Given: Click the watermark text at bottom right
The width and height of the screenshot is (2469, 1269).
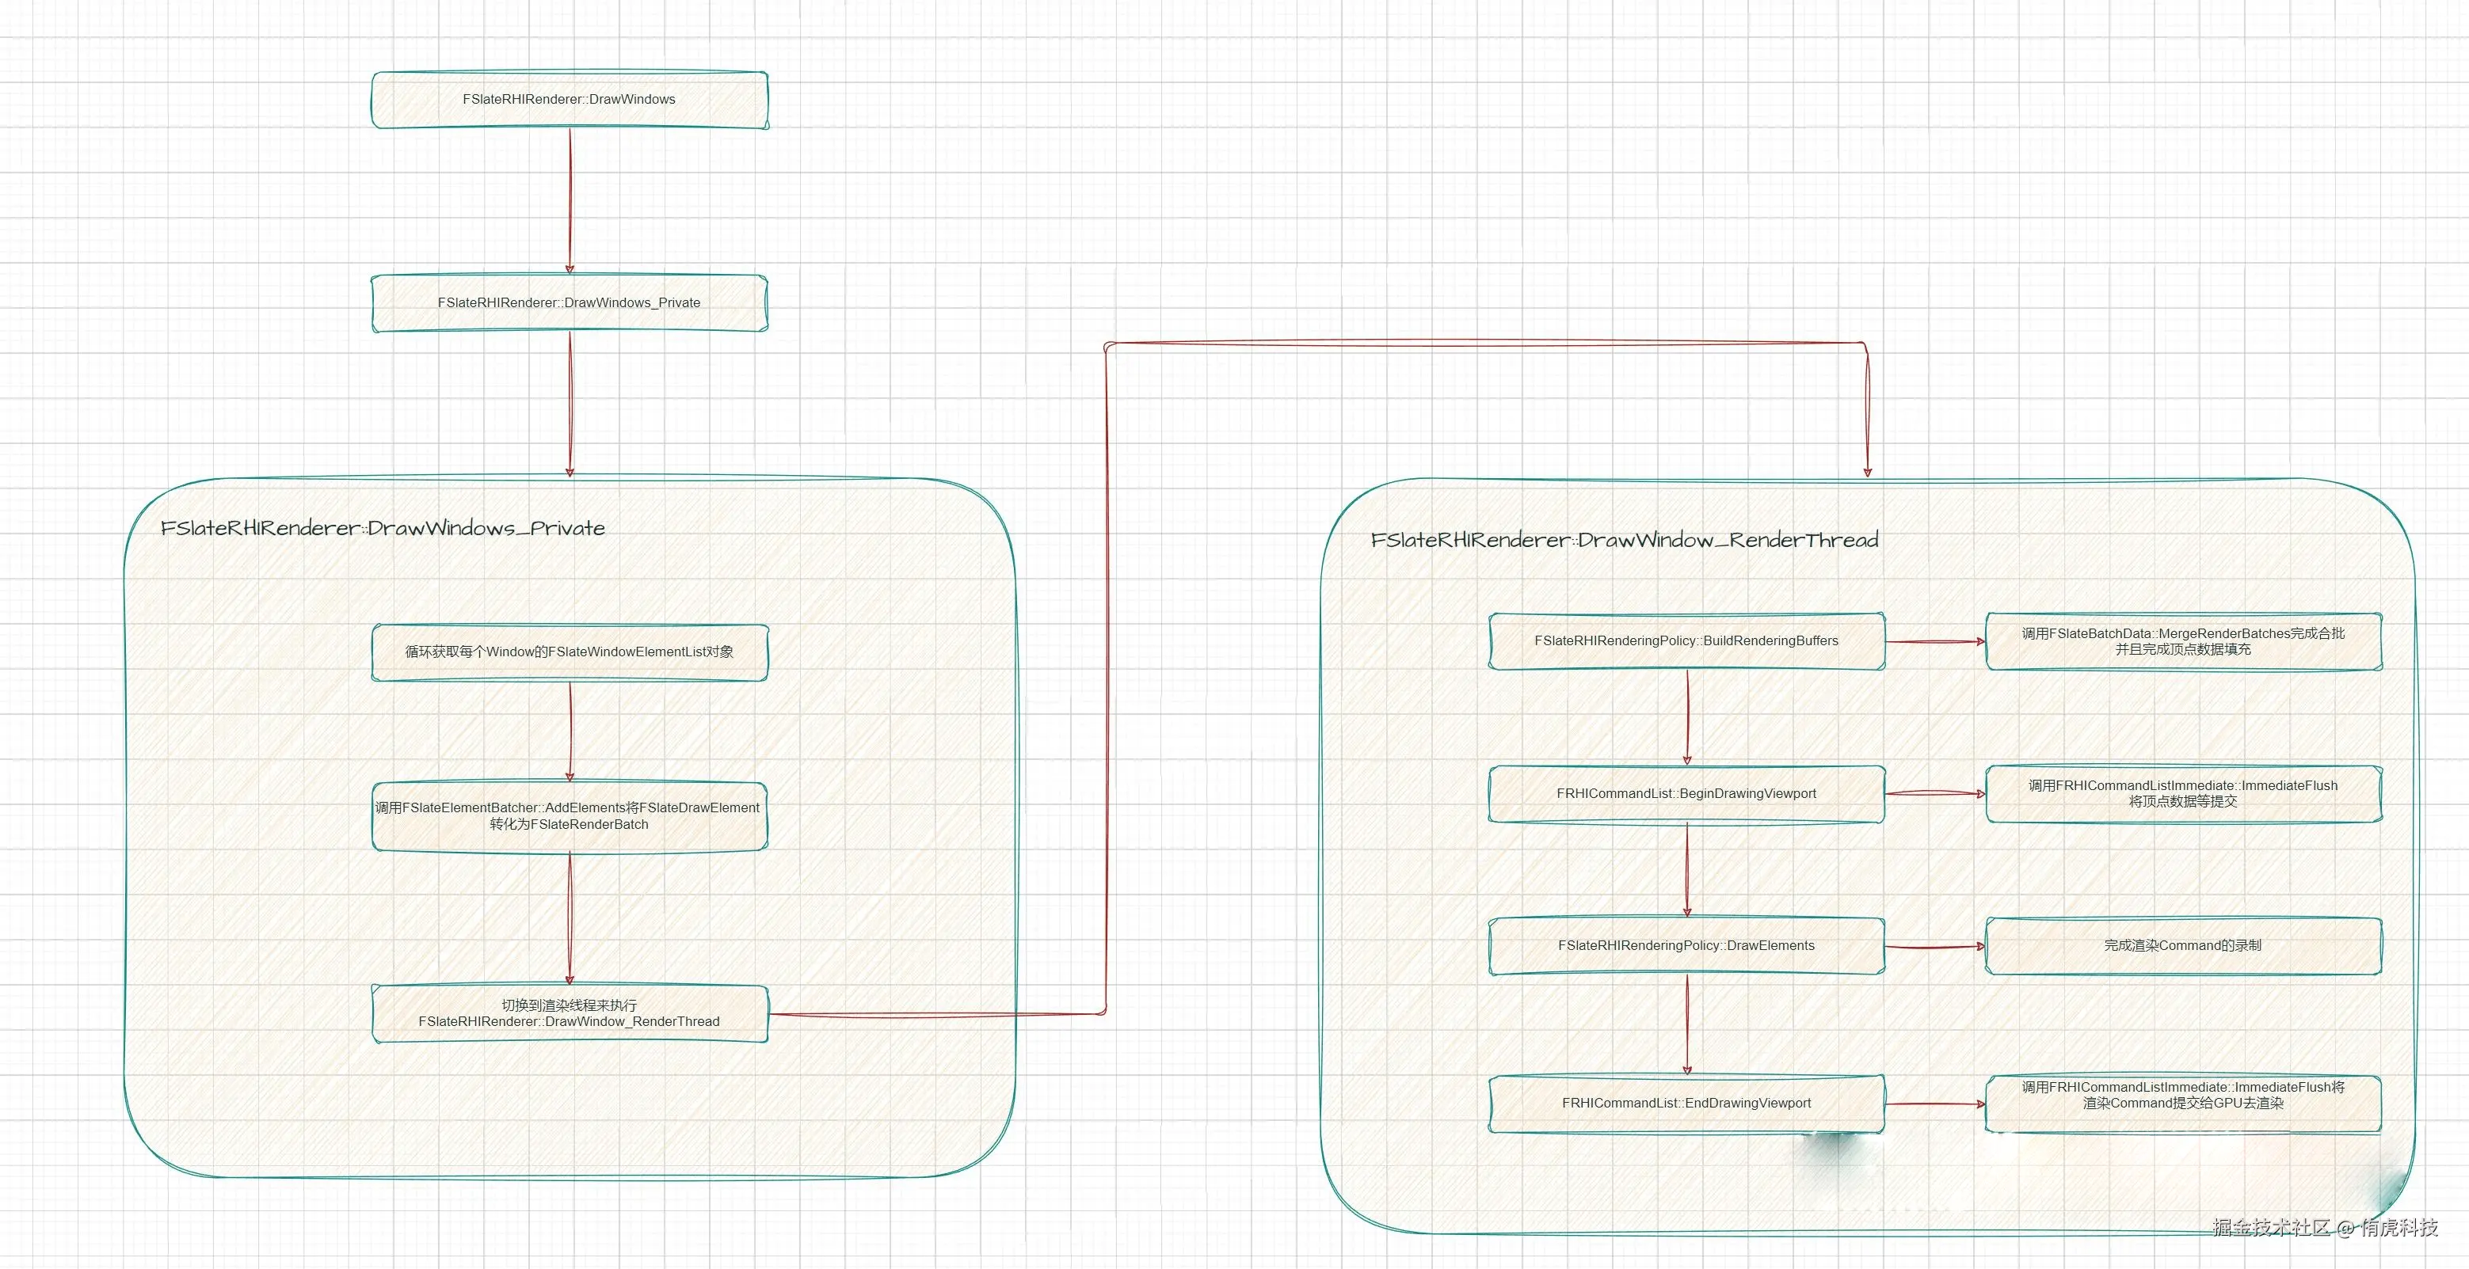Looking at the screenshot, I should [x=2324, y=1227].
